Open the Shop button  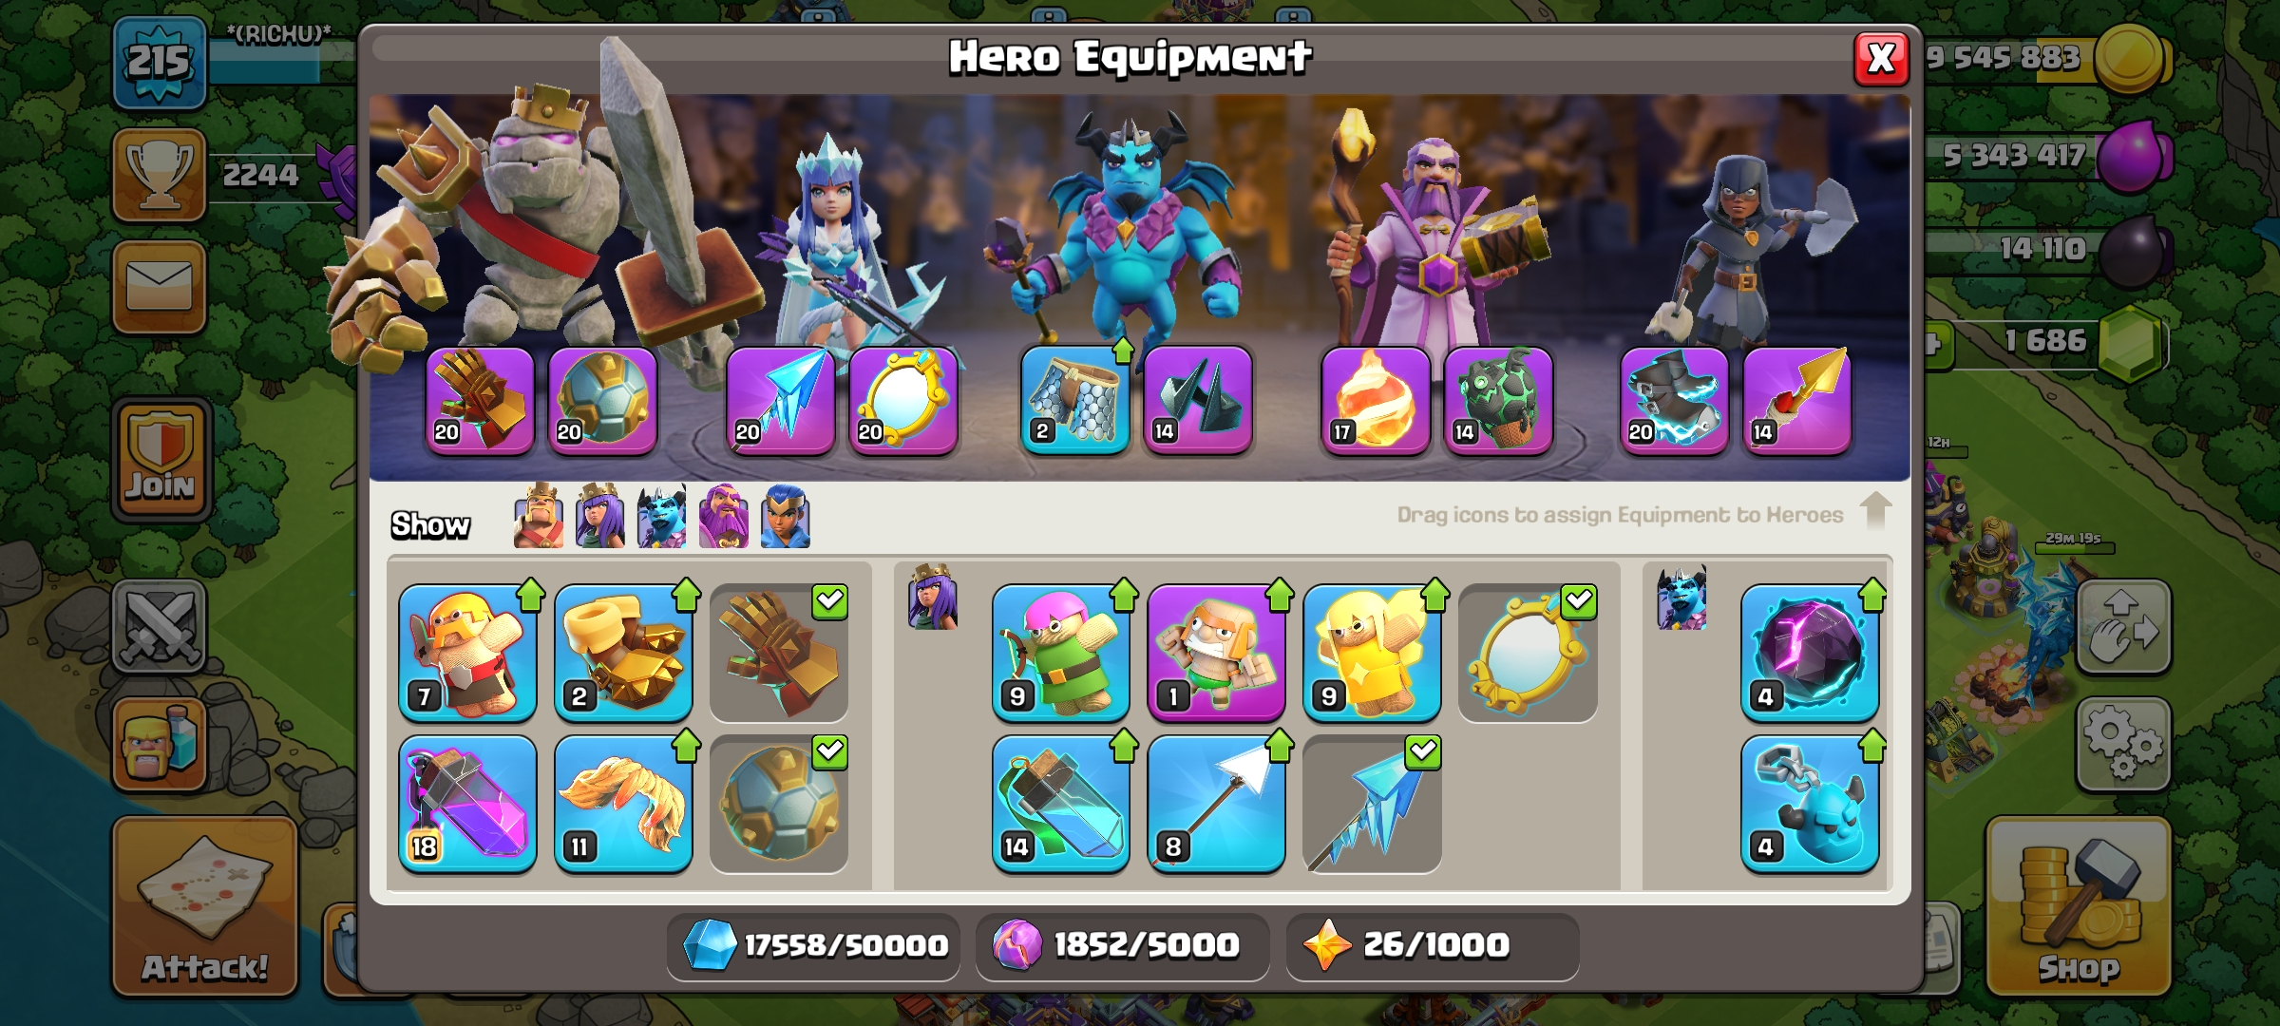click(x=2079, y=907)
